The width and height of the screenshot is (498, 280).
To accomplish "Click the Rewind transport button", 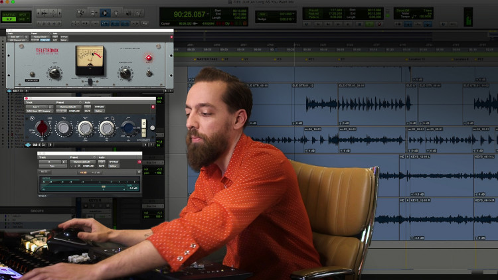I will [328, 24].
